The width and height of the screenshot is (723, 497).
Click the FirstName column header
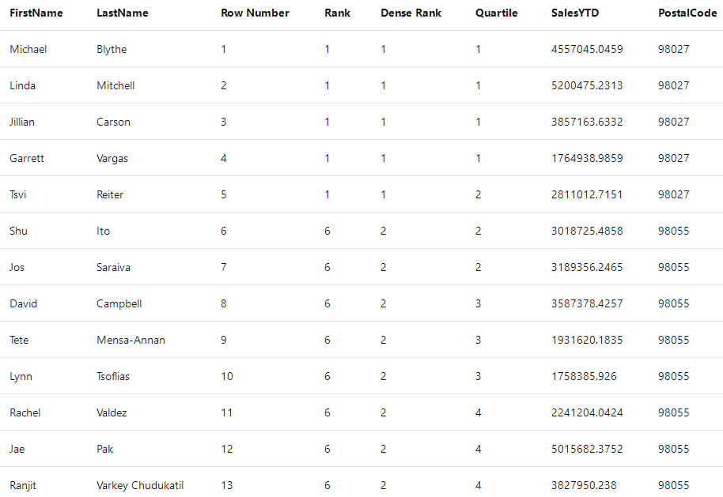[36, 13]
